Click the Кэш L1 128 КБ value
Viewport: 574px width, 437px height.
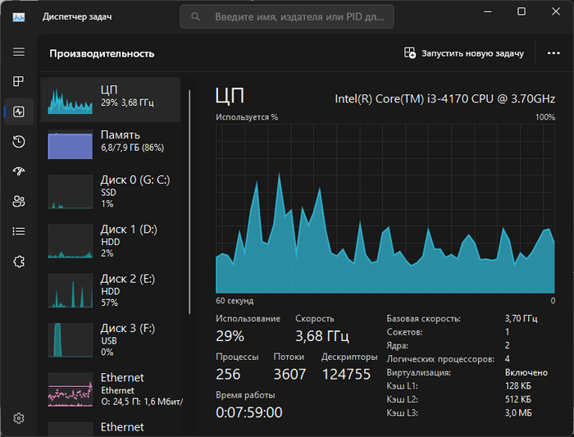click(x=518, y=386)
